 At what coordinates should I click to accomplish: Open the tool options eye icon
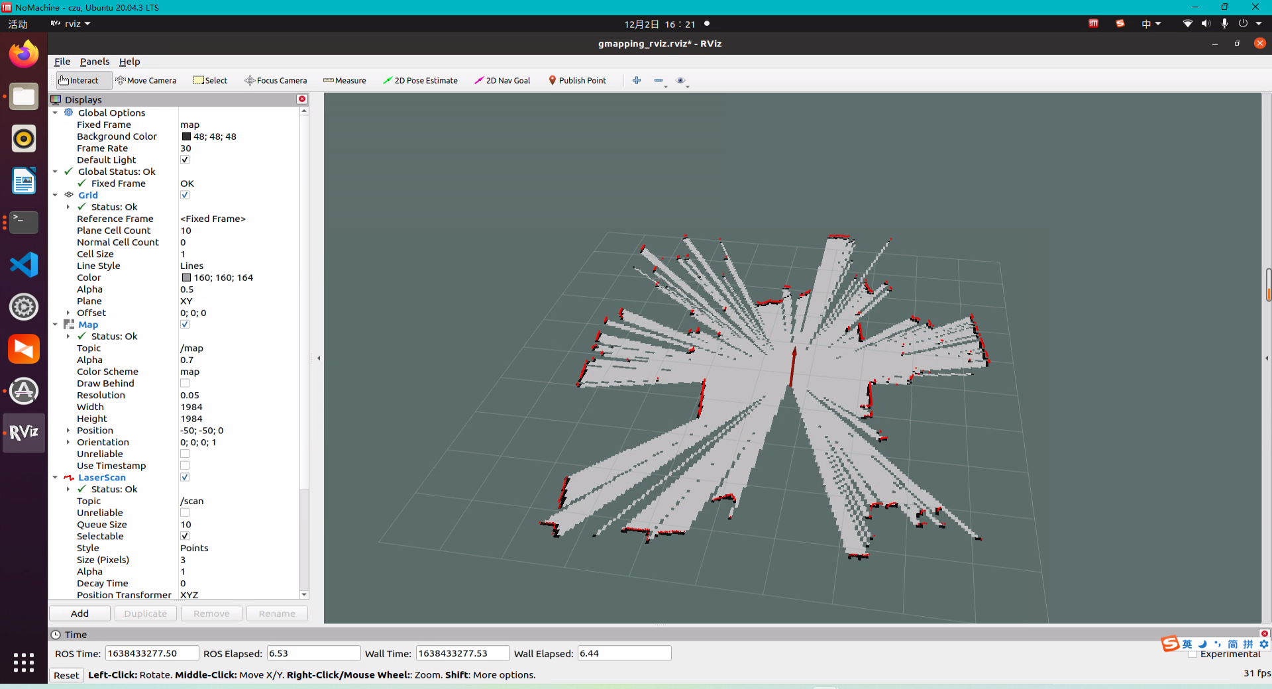(x=680, y=80)
